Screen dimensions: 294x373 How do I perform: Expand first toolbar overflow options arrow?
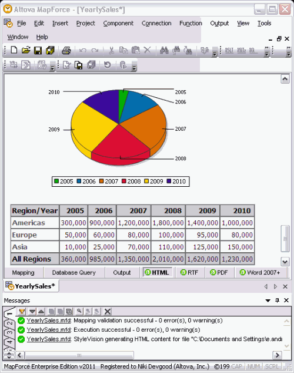pos(214,52)
